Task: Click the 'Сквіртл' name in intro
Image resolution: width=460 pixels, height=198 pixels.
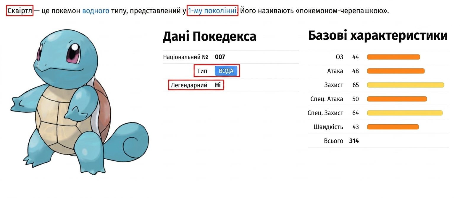Action: click(x=20, y=11)
